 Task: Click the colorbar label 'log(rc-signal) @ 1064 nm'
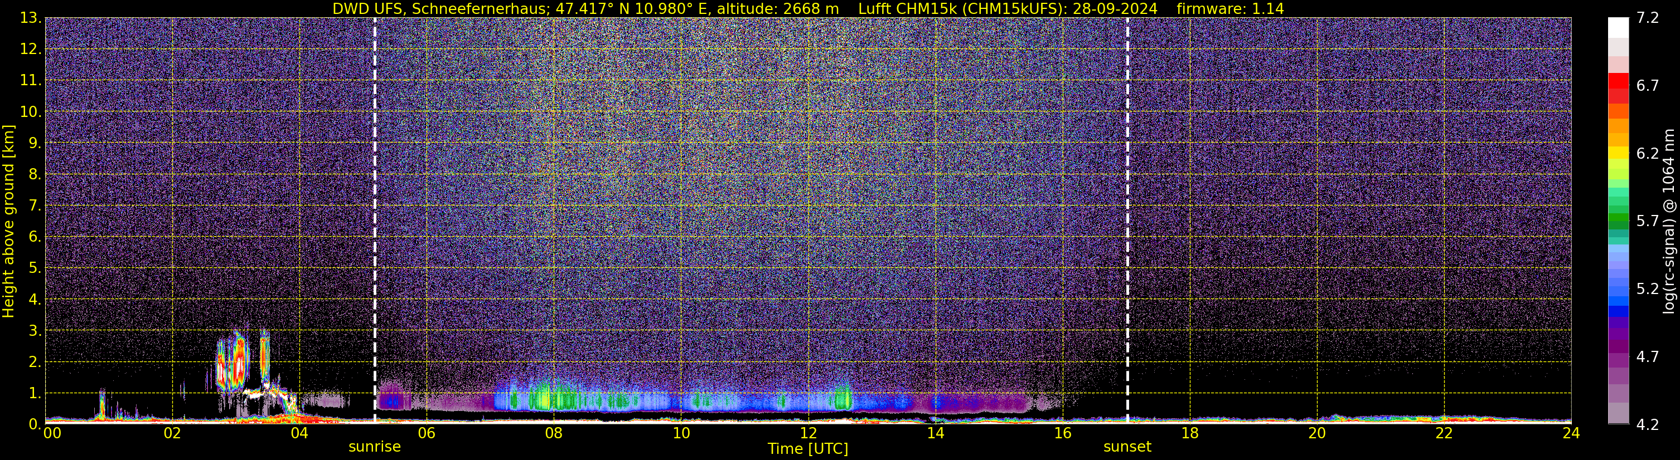click(x=1668, y=221)
